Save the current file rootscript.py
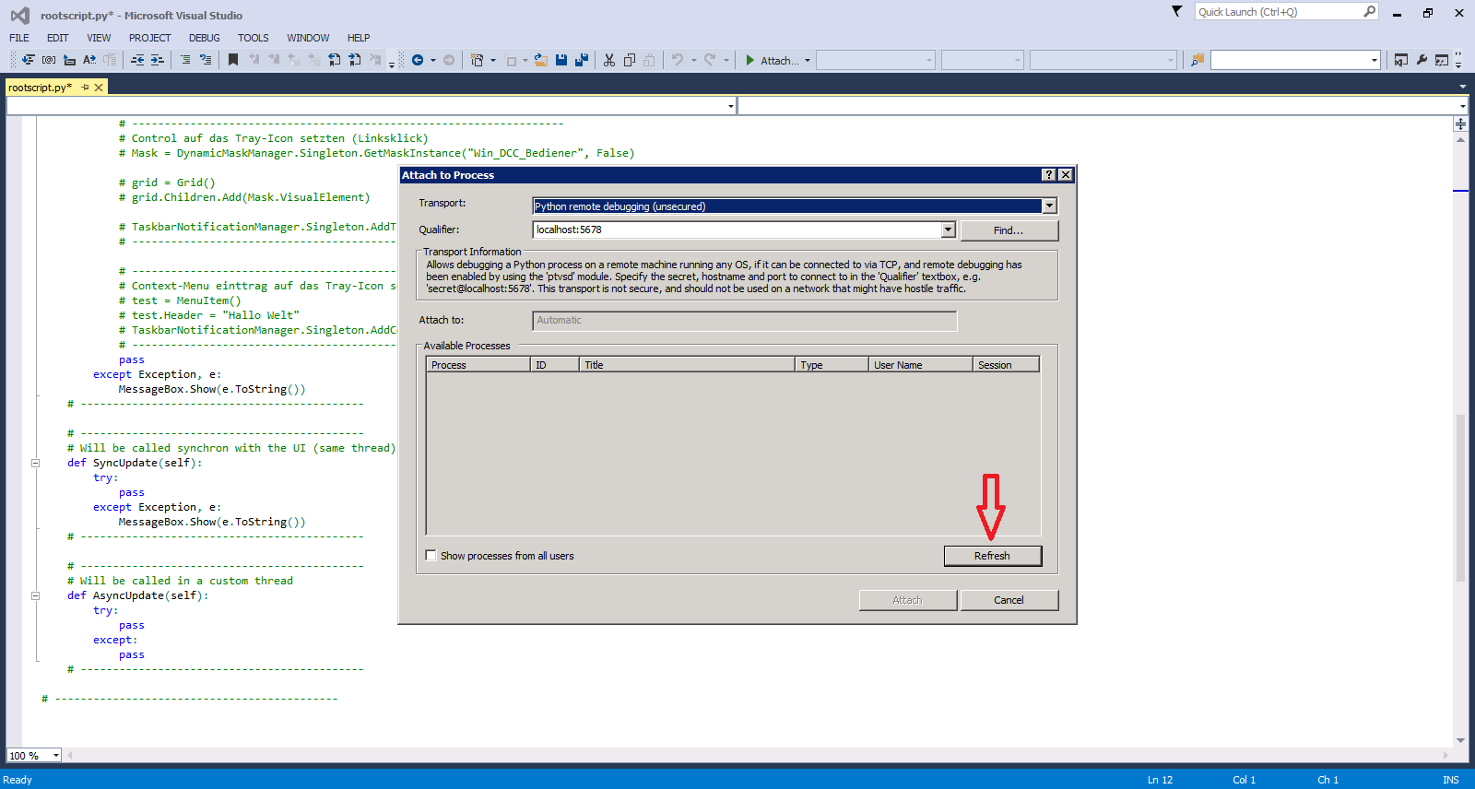Viewport: 1475px width, 789px height. (561, 60)
